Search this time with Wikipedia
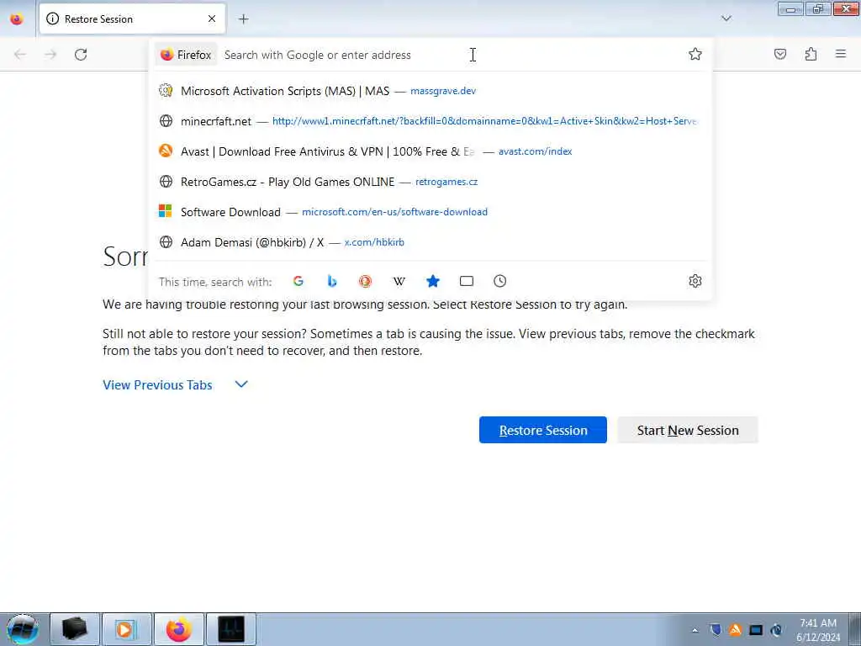The image size is (861, 646). [x=399, y=281]
